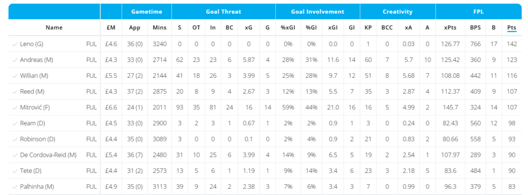Toggle the checkmark next to Leno (G)
528x195 pixels.
point(15,44)
